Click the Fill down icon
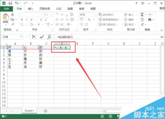The height and width of the screenshot is (119, 165). click(x=142, y=20)
